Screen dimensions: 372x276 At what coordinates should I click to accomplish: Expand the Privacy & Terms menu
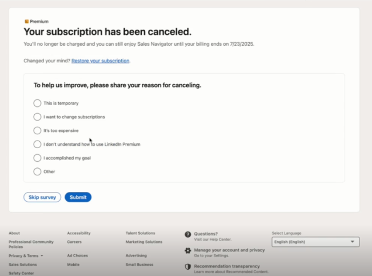(x=26, y=256)
